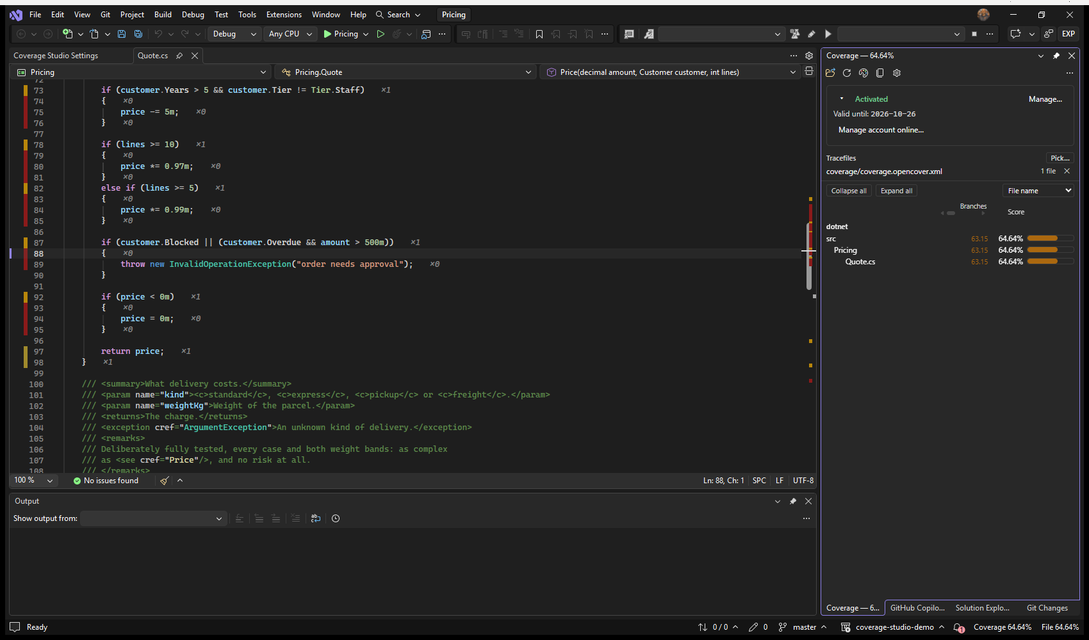Open Coverage panel settings gear
Viewport: 1089px width, 640px height.
(x=897, y=73)
